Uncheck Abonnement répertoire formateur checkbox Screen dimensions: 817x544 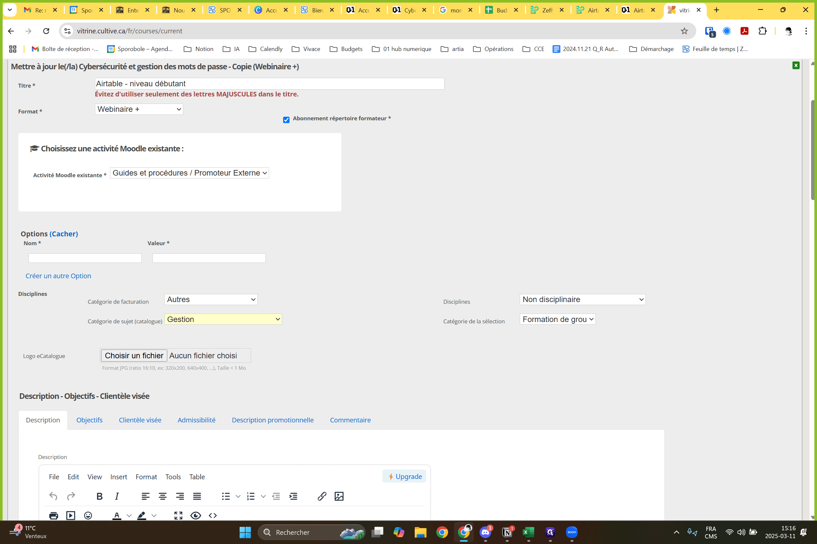pyautogui.click(x=286, y=120)
